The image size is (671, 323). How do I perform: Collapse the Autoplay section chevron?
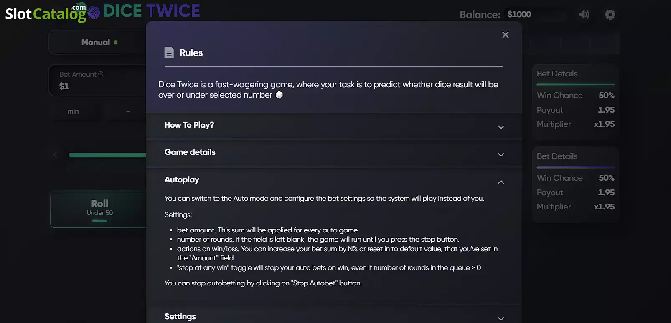click(x=501, y=182)
